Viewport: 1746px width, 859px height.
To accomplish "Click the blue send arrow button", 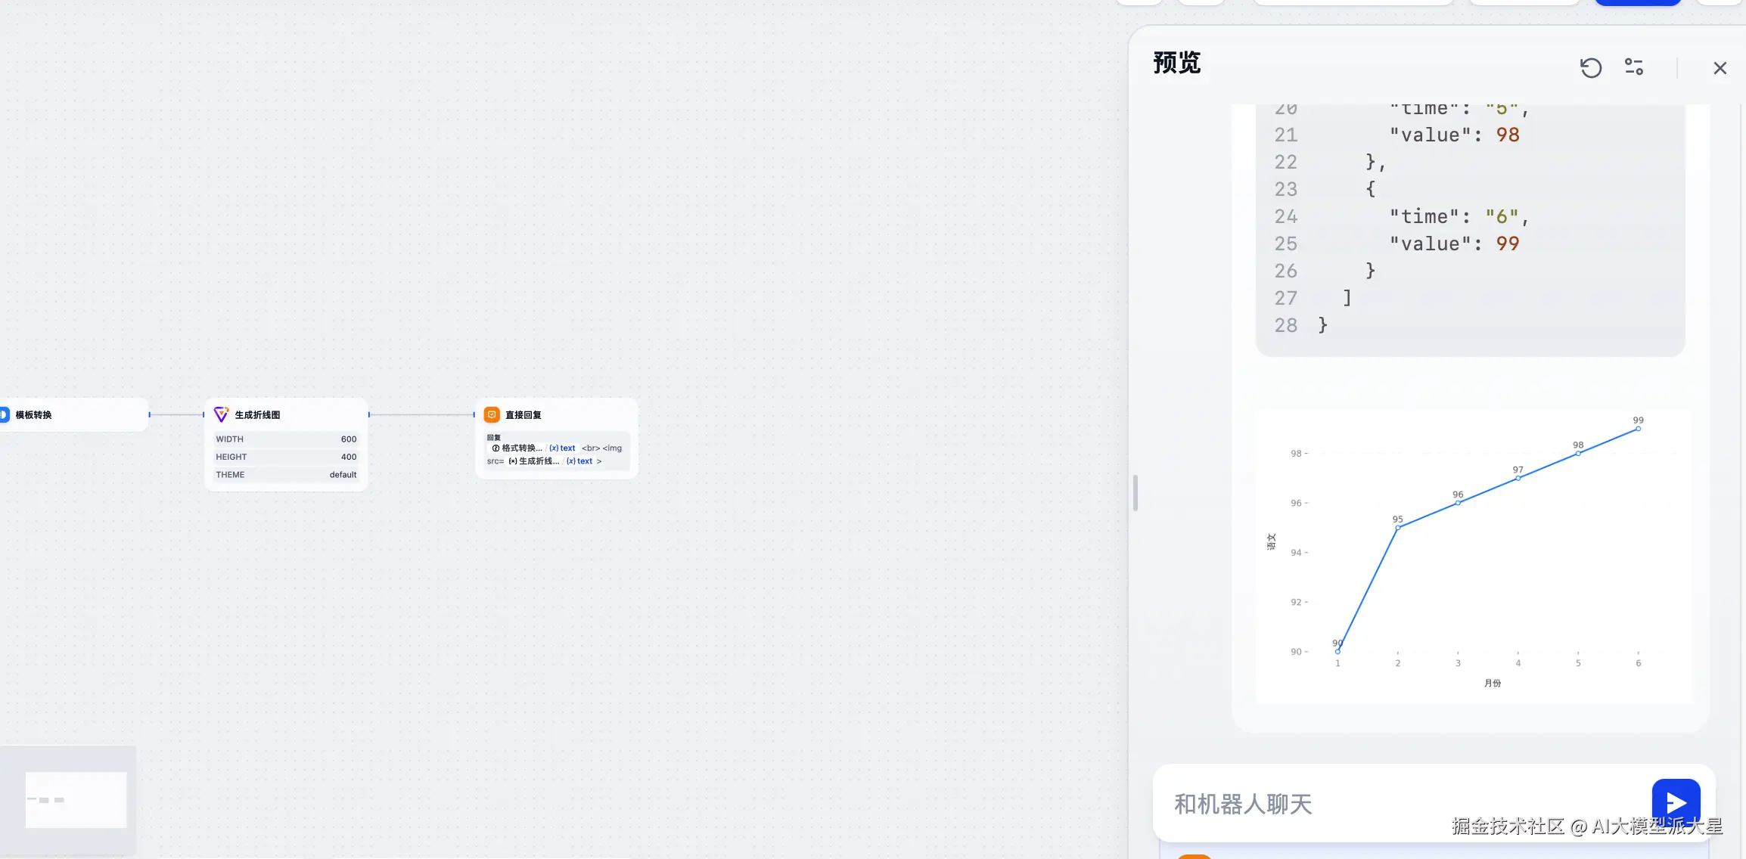I will tap(1676, 802).
